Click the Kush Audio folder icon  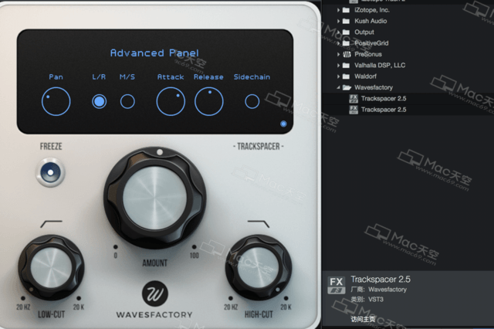coord(346,21)
